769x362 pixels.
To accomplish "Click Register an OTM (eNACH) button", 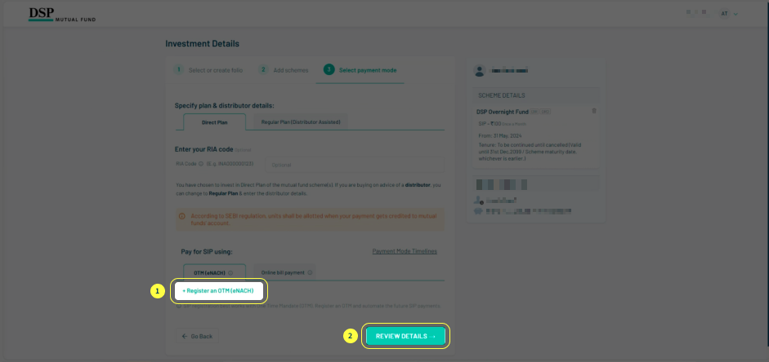I will coord(217,291).
